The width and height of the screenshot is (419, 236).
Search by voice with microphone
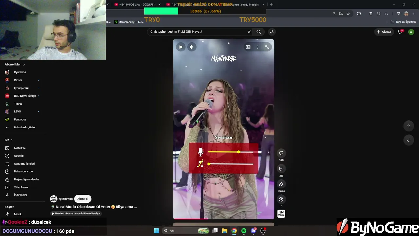tap(272, 32)
